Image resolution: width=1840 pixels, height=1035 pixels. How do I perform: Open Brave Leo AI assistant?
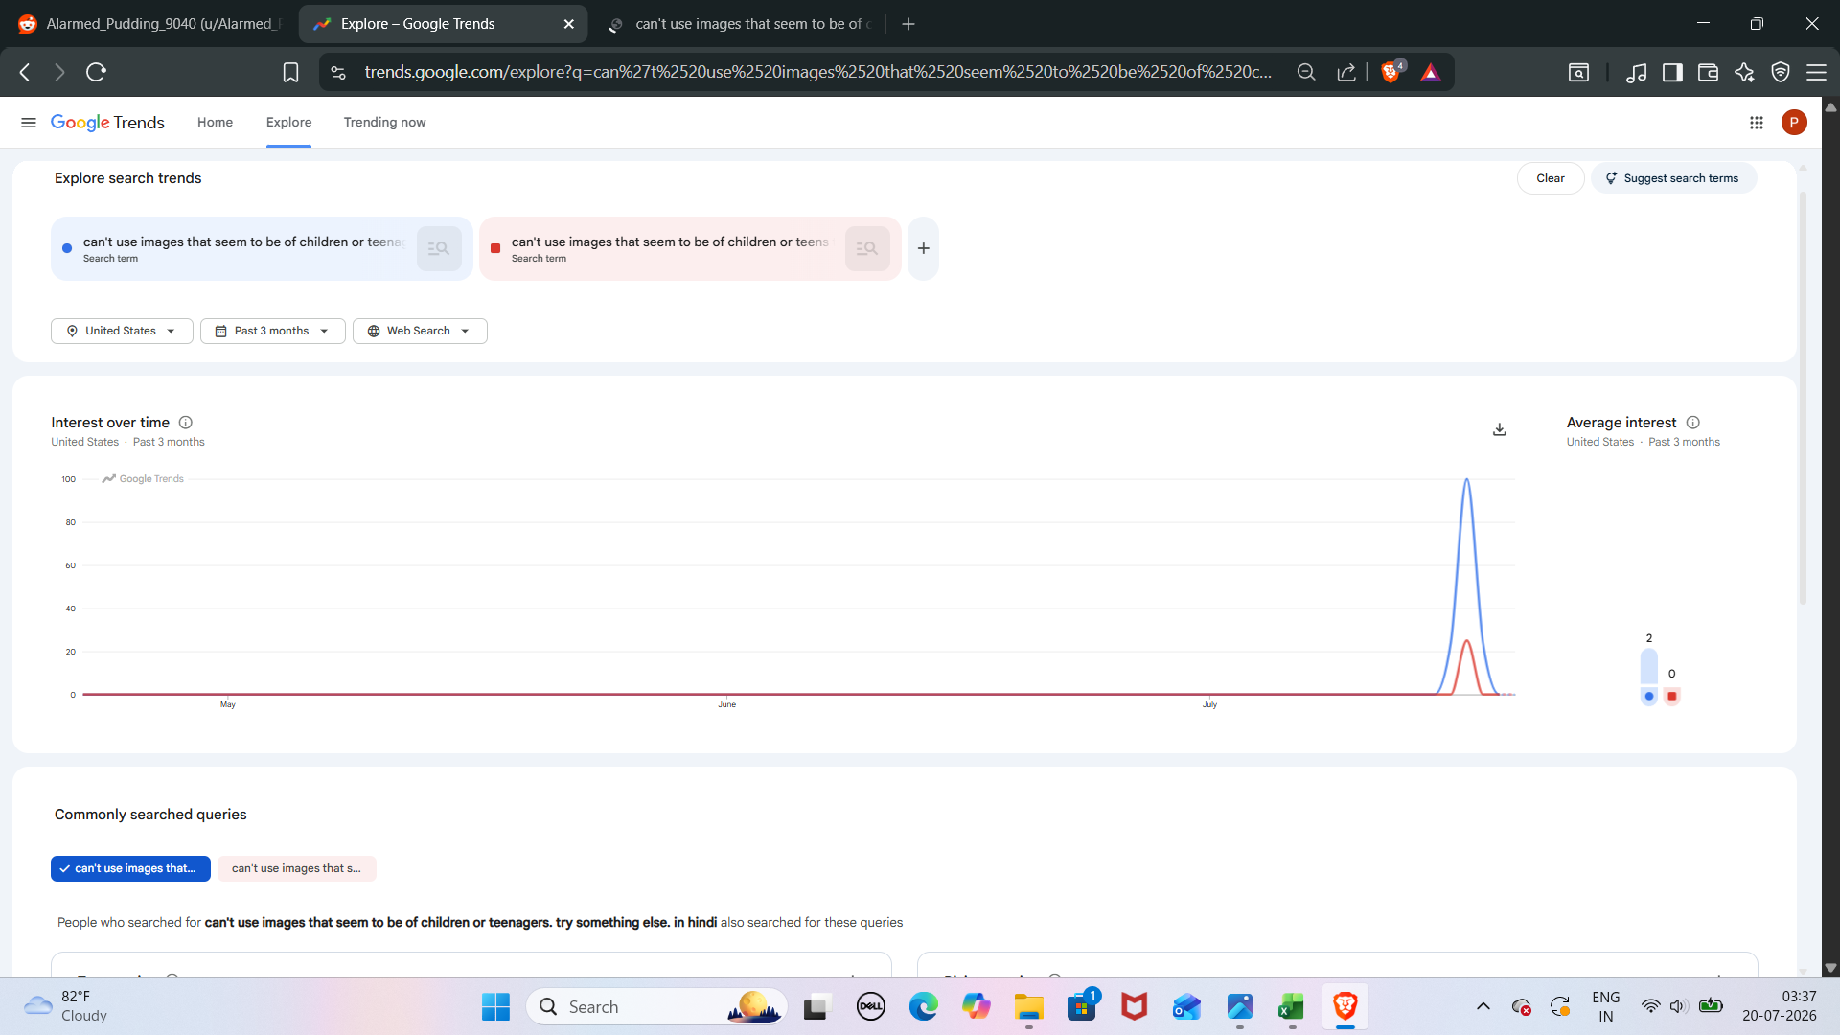(1744, 72)
